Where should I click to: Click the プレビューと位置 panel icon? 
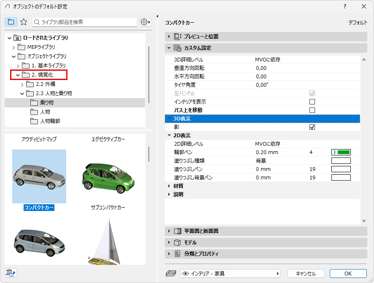click(178, 37)
